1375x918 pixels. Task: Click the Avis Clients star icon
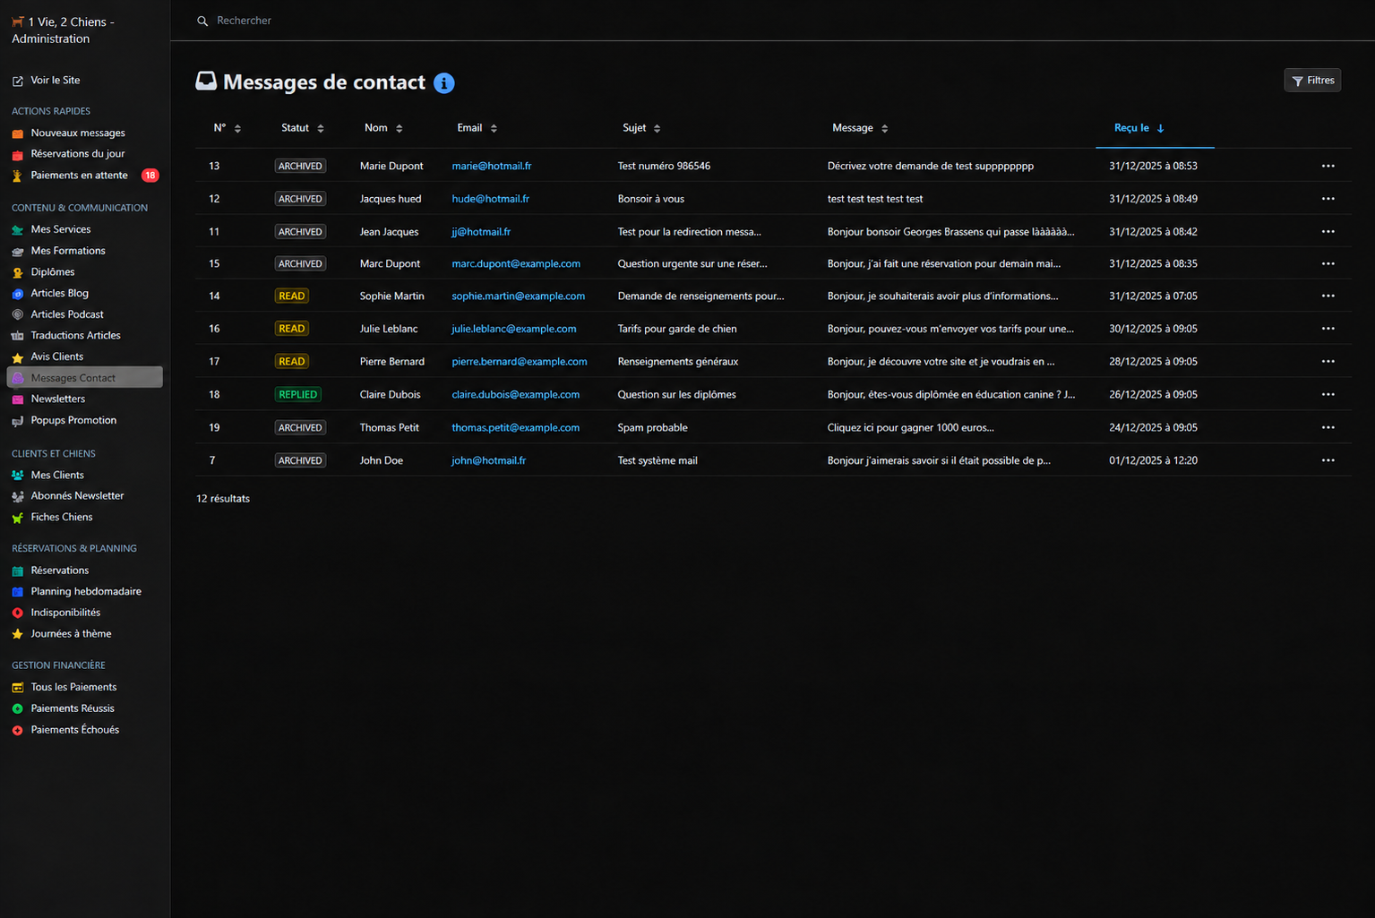pos(18,356)
